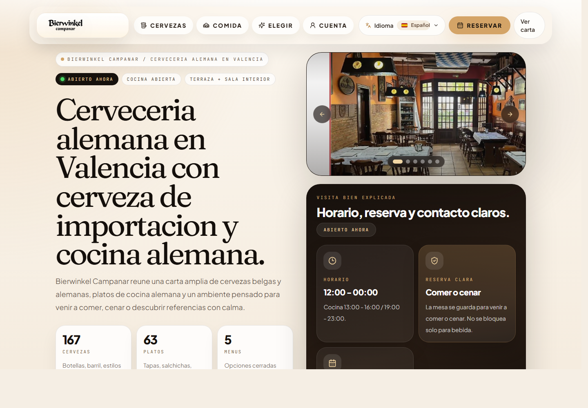Show the next carousel photo with the right arrow
Viewport: 588px width, 408px height.
coord(510,114)
